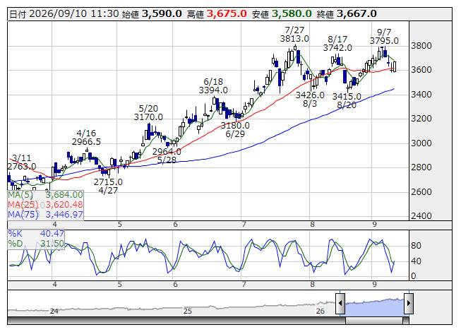The height and width of the screenshot is (332, 461).
Task: Click the 6/29 low label 3180.0
Action: click(x=235, y=126)
